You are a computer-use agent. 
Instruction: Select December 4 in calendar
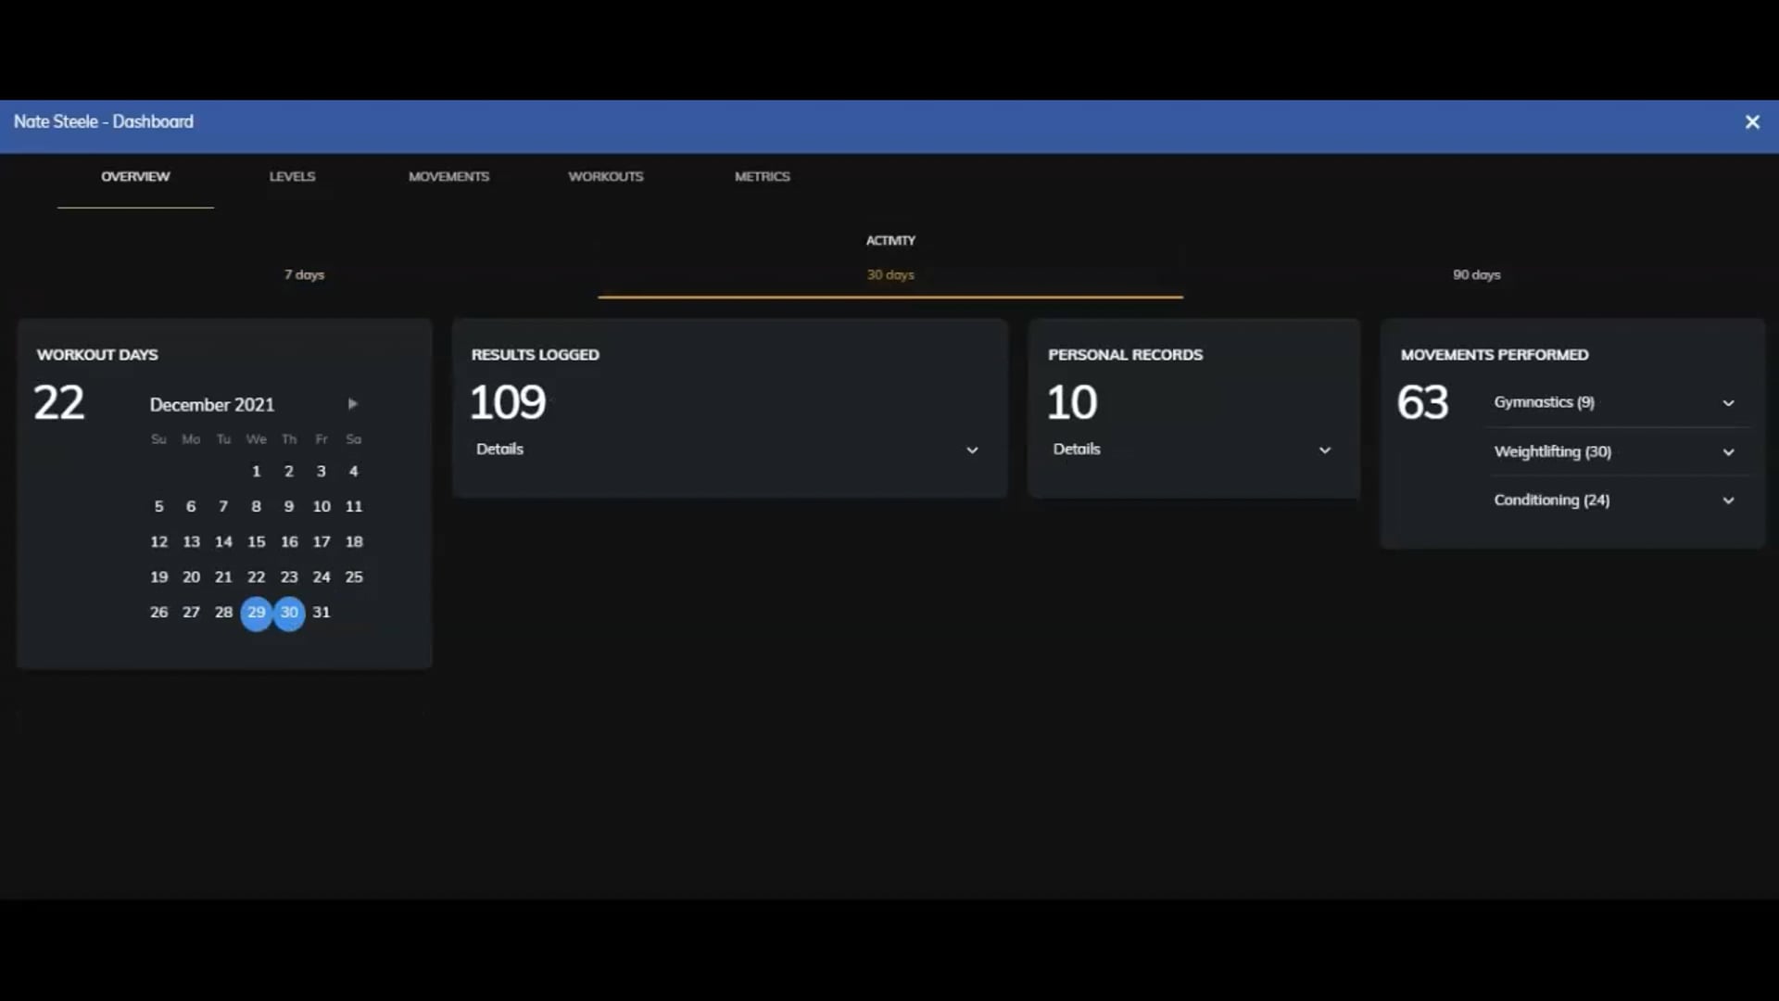(353, 471)
